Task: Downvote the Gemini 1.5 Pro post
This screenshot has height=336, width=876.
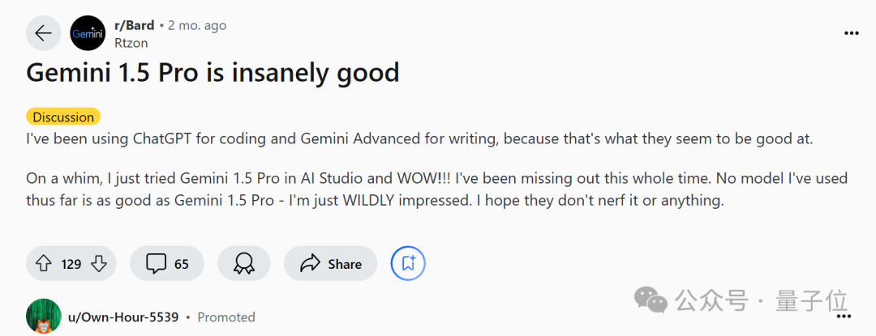Action: (x=99, y=263)
